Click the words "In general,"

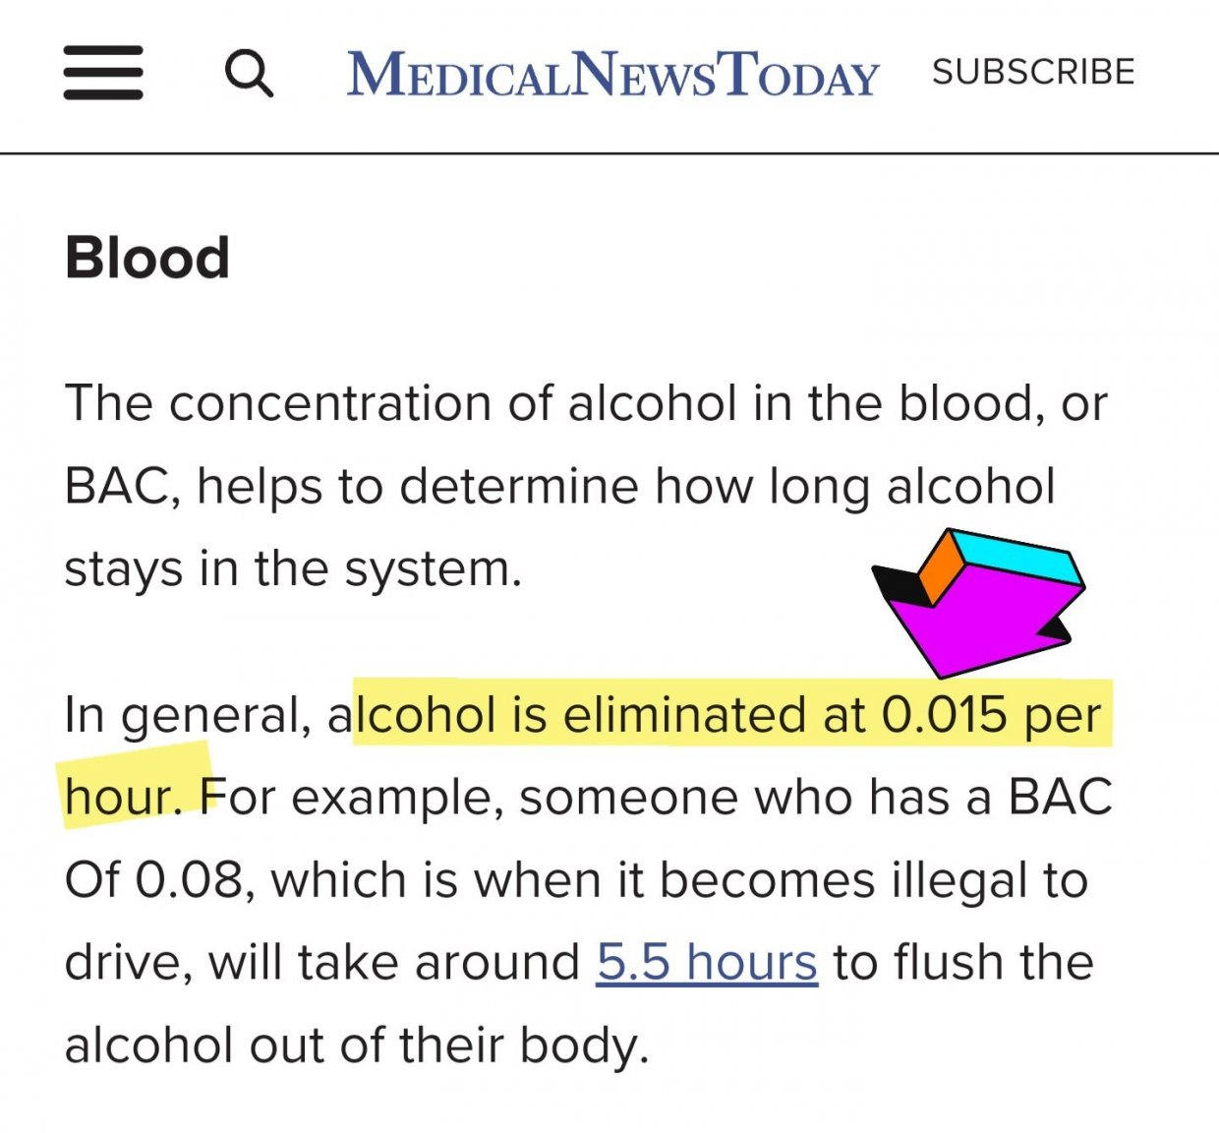coord(188,715)
